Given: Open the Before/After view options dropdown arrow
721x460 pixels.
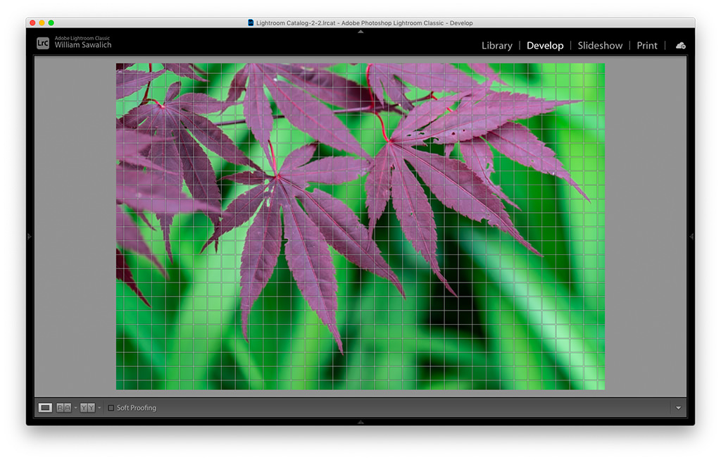Looking at the screenshot, I should [99, 408].
